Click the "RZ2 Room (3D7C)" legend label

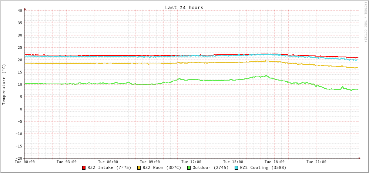pyautogui.click(x=162, y=168)
